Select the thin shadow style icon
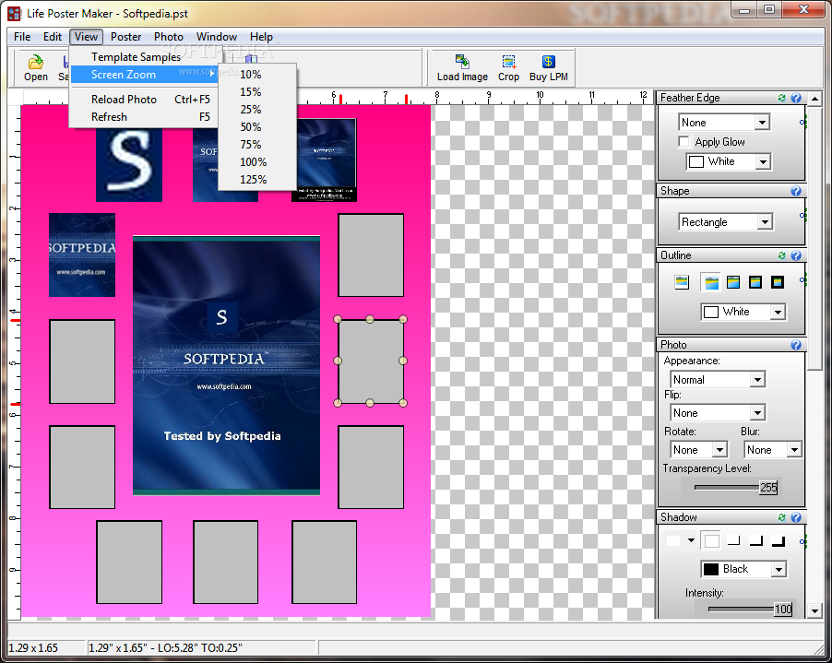Viewport: 832px width, 663px height. point(734,541)
